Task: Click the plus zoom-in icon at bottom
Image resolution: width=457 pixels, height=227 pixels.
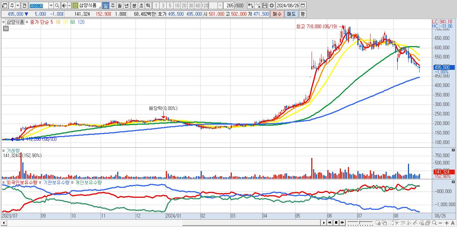Action: tap(447, 223)
